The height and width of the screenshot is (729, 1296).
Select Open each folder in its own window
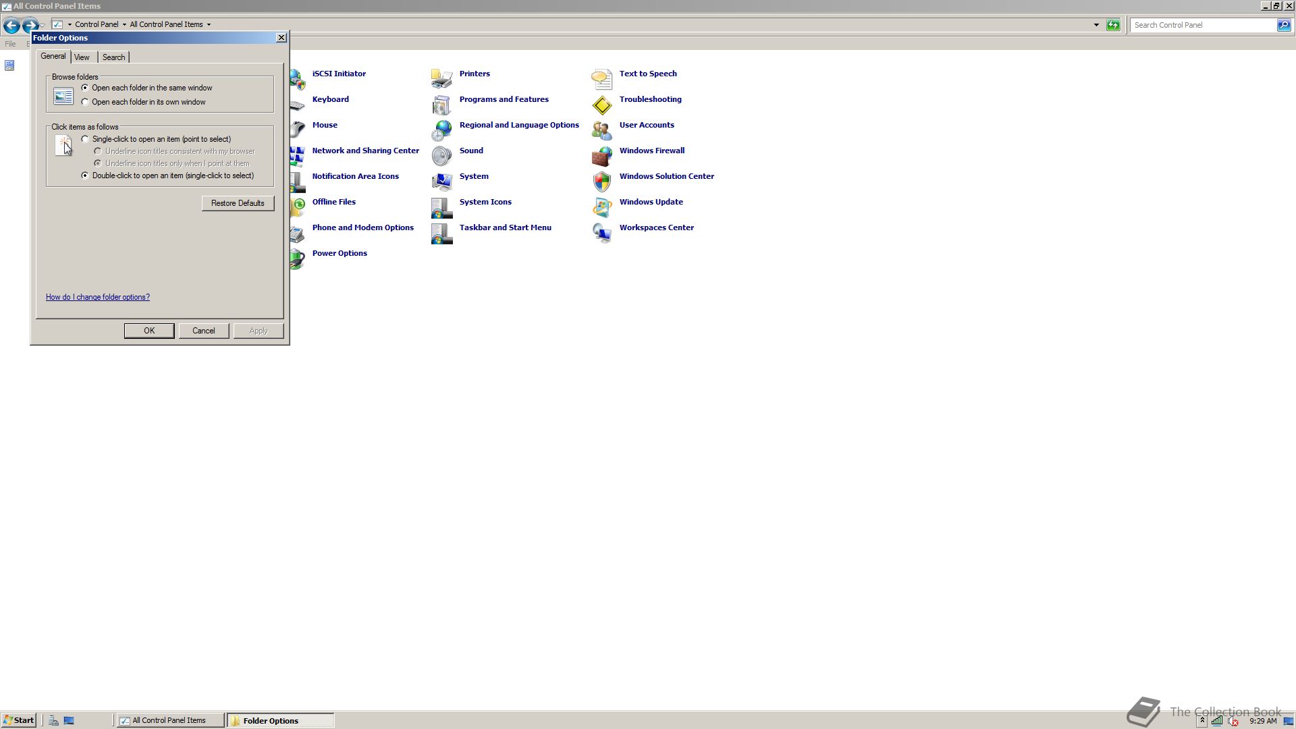coord(144,102)
